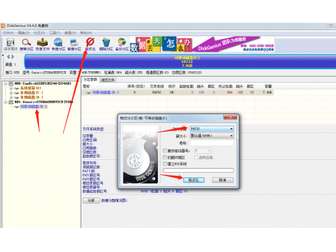
Task: Click the Format (格式化) button in the dialog
Action: click(x=194, y=180)
